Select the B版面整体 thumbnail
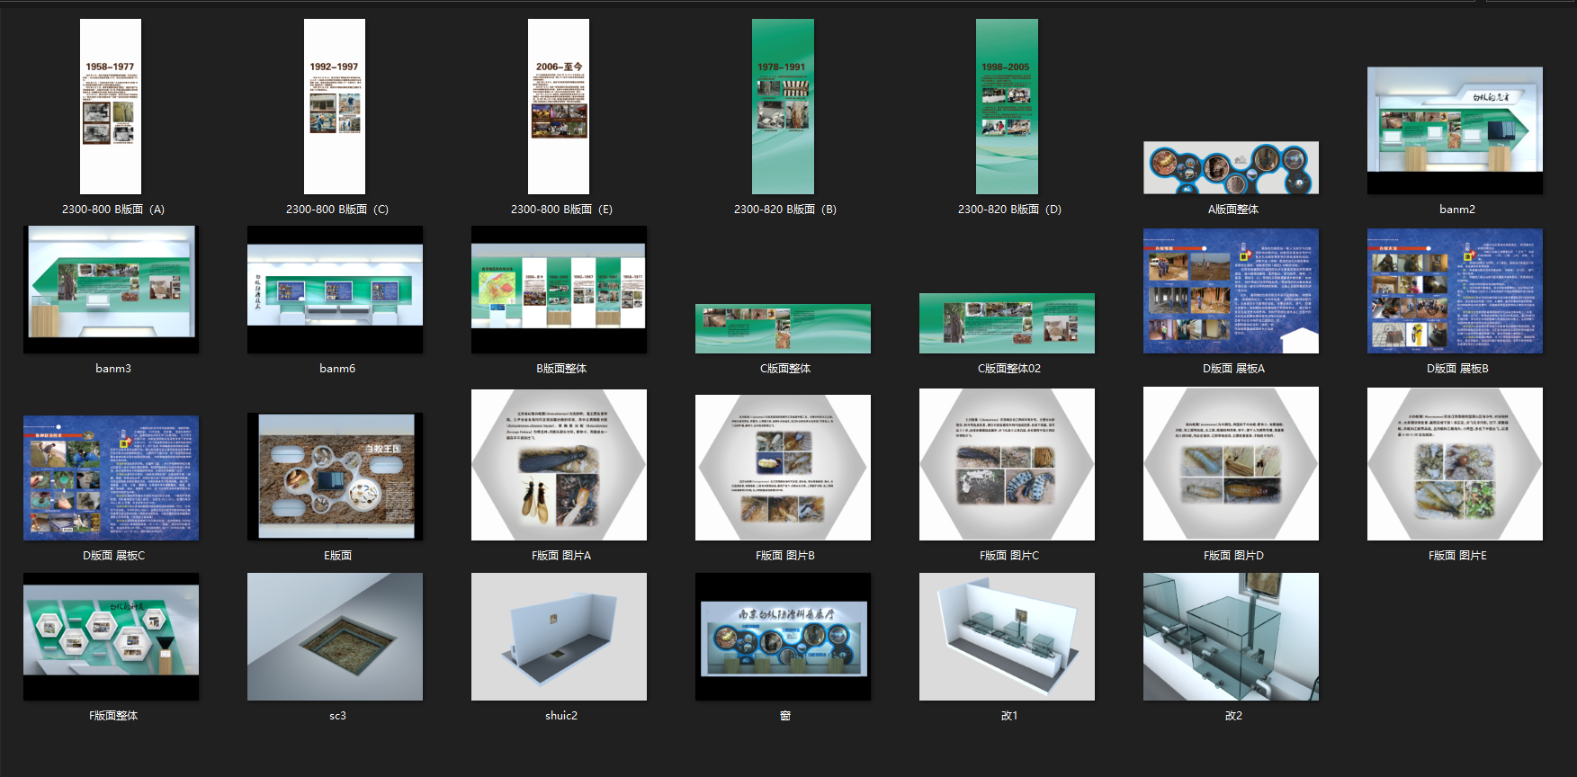 (559, 289)
